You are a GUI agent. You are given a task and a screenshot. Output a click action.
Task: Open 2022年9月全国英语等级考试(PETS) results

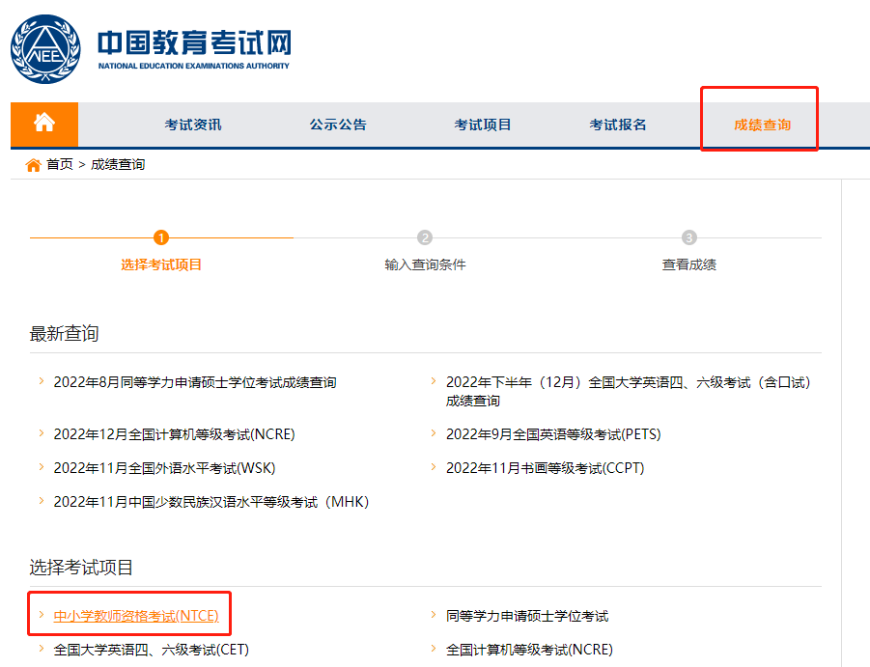point(555,434)
